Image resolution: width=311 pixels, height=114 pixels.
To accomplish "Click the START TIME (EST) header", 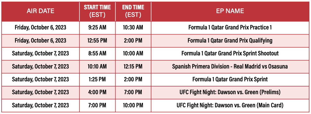I will [x=97, y=11].
